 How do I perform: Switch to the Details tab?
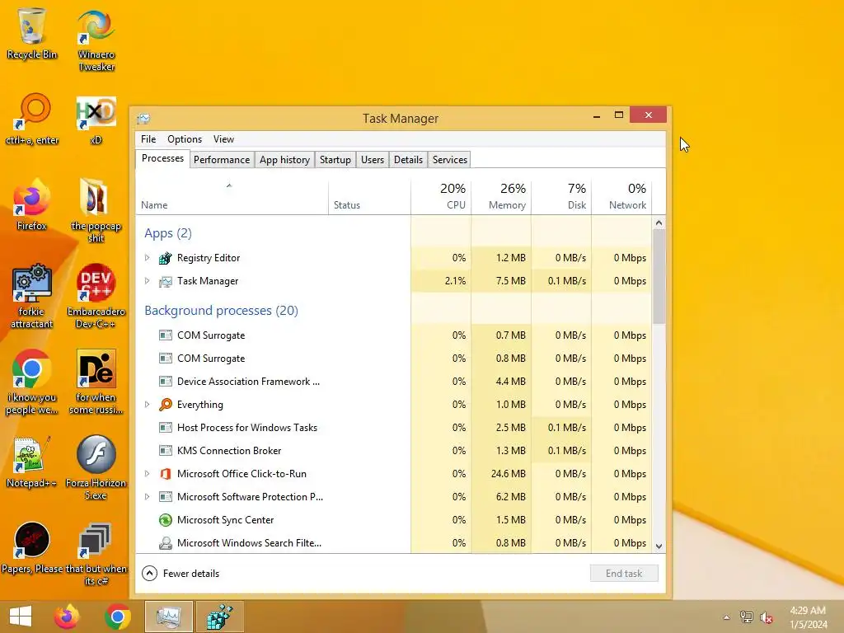[x=408, y=160]
